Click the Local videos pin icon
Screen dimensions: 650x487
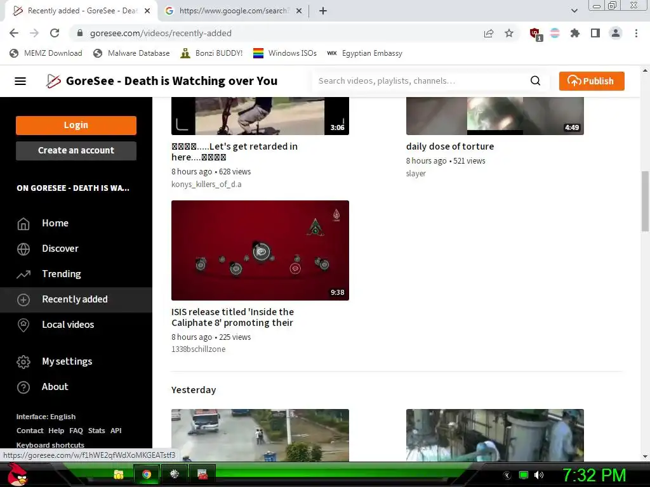[x=23, y=325]
